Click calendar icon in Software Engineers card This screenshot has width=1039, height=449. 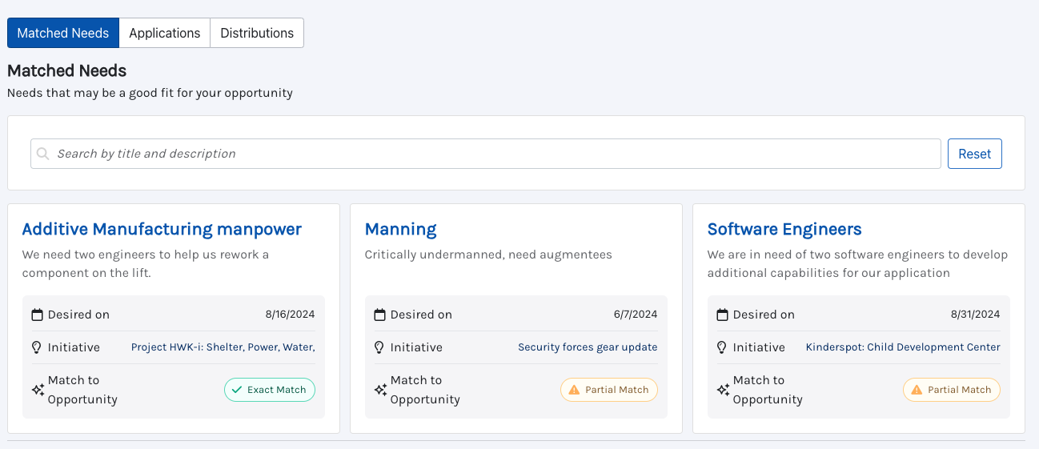pos(722,315)
